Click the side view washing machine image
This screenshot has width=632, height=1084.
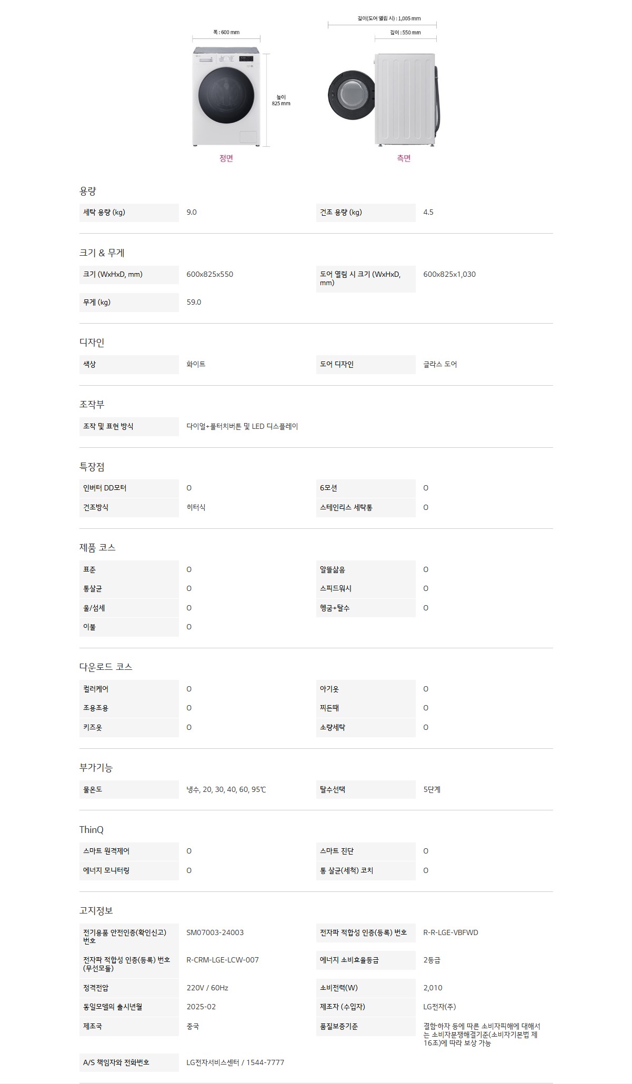tap(384, 98)
